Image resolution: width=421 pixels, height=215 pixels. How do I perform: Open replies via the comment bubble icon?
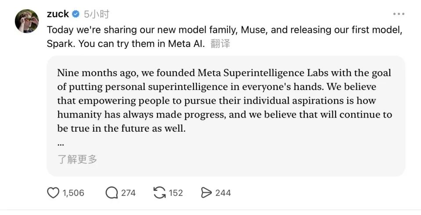pos(112,193)
